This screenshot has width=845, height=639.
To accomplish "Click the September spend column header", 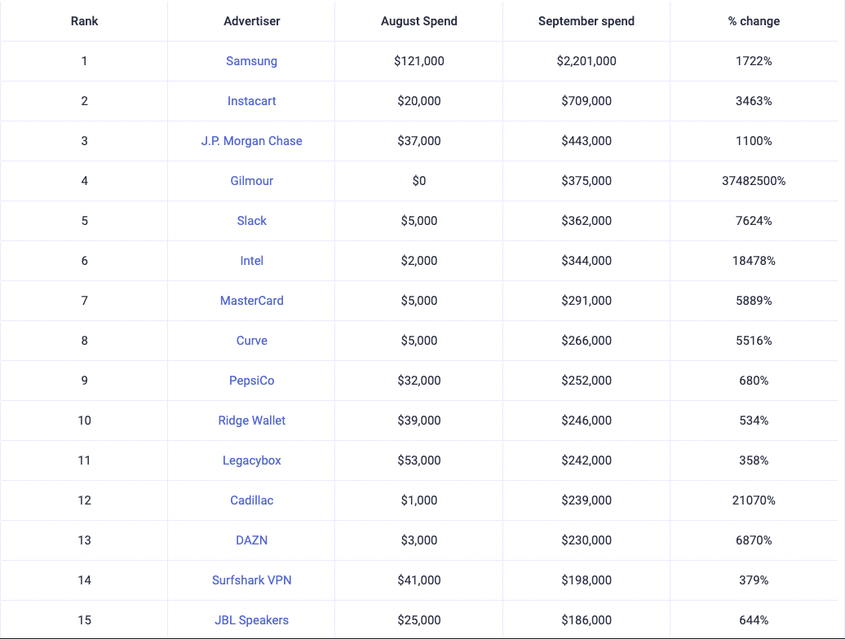I will [x=586, y=21].
